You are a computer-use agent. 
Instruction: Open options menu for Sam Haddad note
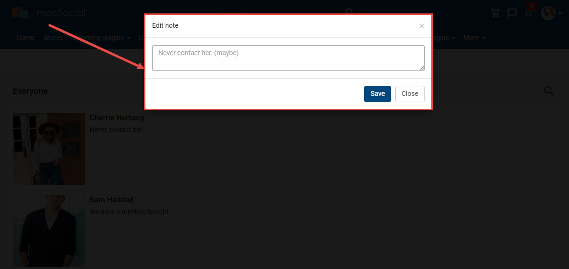click(550, 200)
